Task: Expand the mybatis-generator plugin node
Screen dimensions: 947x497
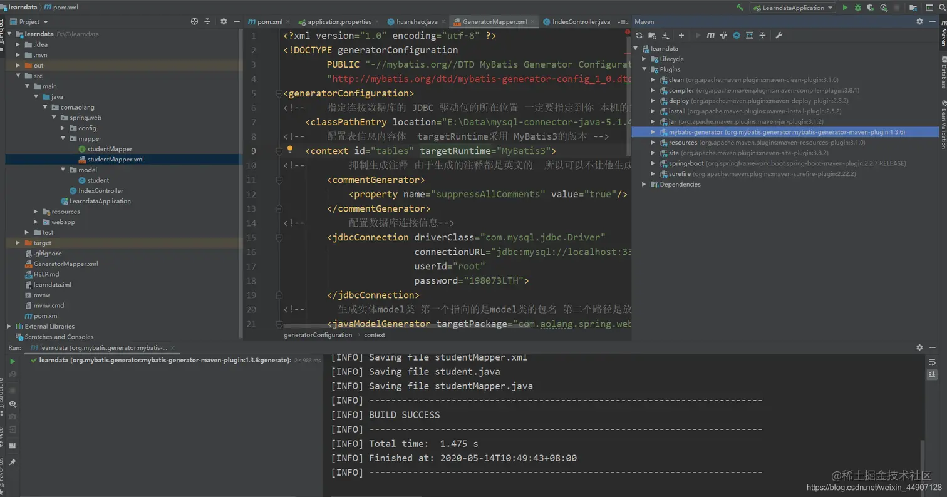Action: pos(653,132)
